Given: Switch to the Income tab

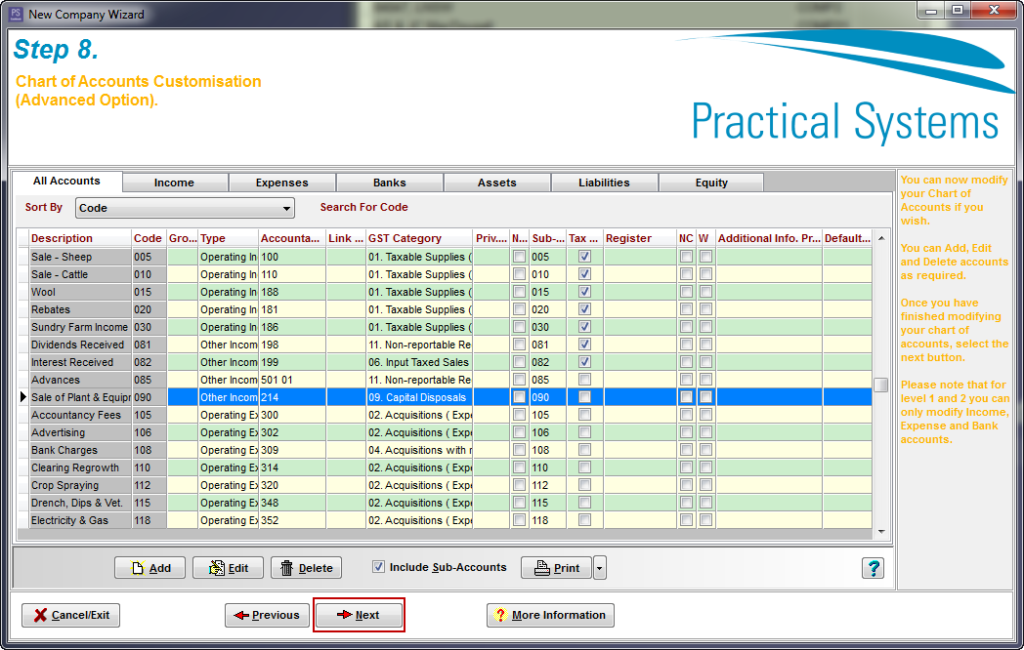Looking at the screenshot, I should click(x=174, y=183).
